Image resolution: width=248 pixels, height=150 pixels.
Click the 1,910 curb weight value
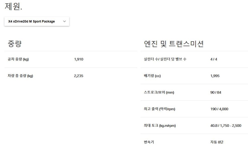click(79, 59)
